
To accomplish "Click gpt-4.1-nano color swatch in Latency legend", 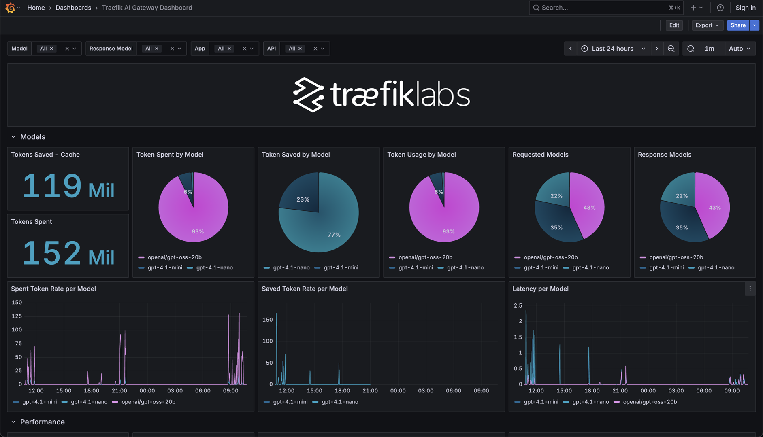I will click(566, 402).
